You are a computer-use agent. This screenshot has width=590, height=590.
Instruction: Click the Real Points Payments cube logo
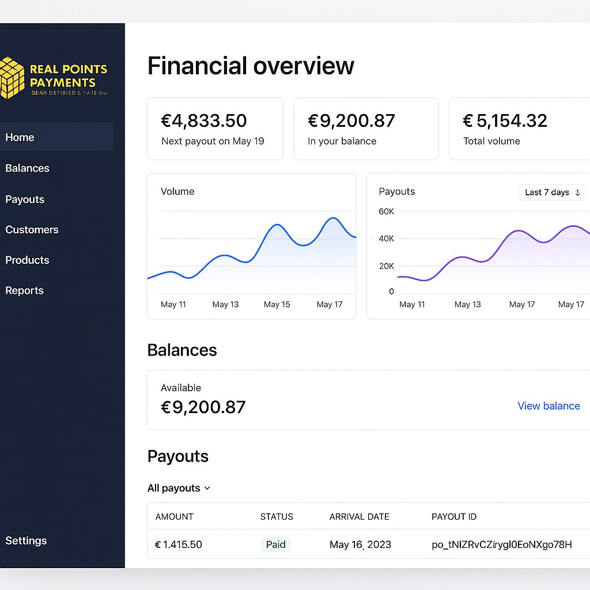[x=12, y=78]
